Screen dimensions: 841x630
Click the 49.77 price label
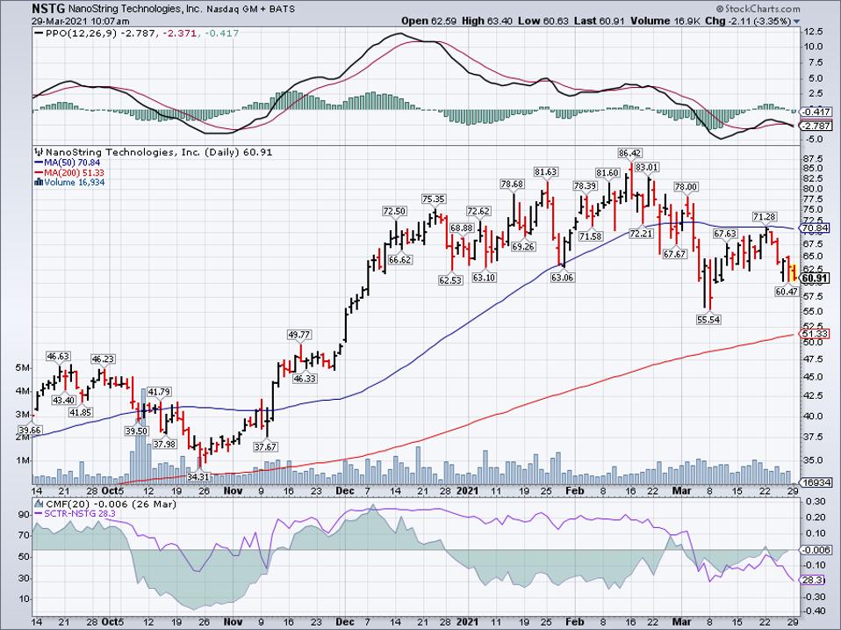tap(299, 334)
